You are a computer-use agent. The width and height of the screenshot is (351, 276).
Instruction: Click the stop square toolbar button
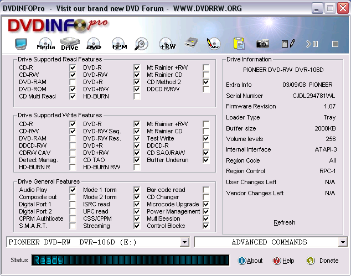(335, 44)
